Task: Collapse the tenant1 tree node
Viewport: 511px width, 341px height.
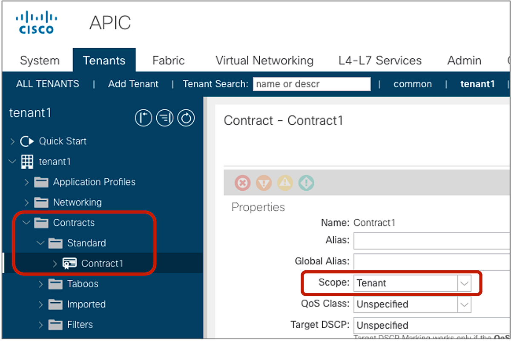Action: (x=12, y=162)
